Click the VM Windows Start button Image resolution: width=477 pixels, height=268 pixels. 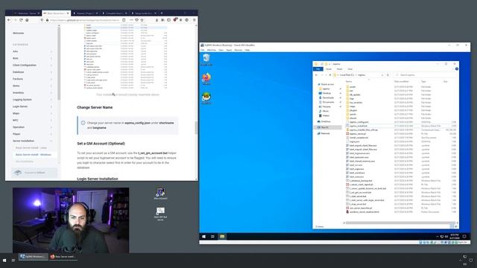point(203,237)
